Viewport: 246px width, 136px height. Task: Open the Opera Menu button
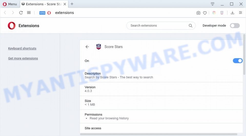10,4
